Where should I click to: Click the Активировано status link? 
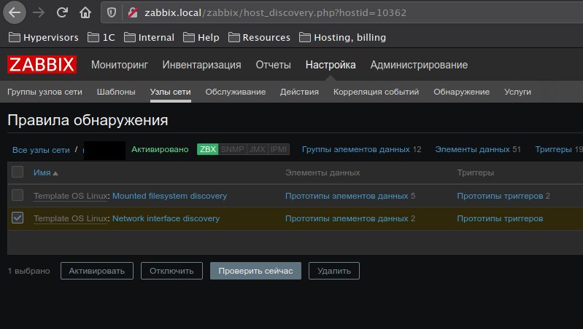pos(160,149)
